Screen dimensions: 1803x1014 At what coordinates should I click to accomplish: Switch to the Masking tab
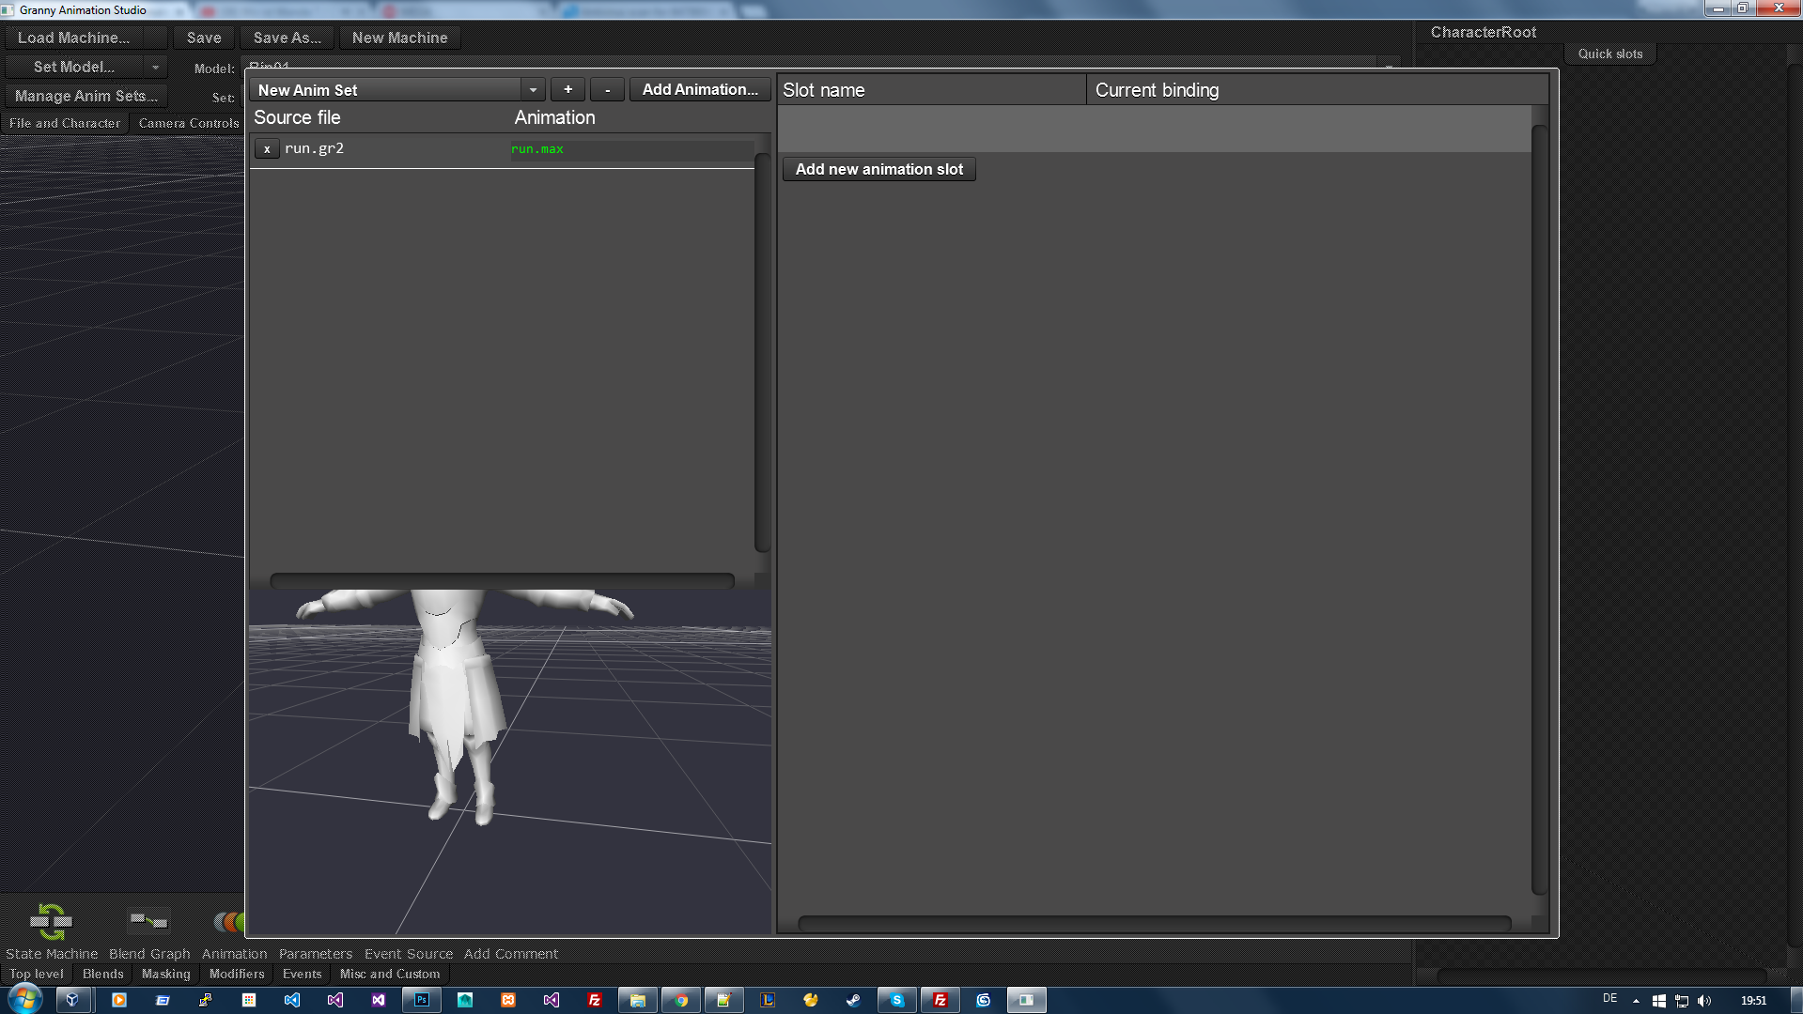point(165,974)
